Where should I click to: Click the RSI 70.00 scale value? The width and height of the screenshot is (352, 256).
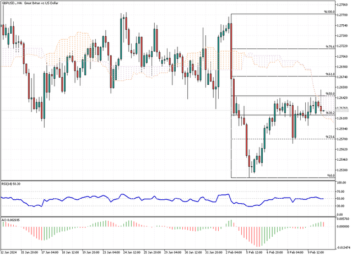click(x=340, y=192)
